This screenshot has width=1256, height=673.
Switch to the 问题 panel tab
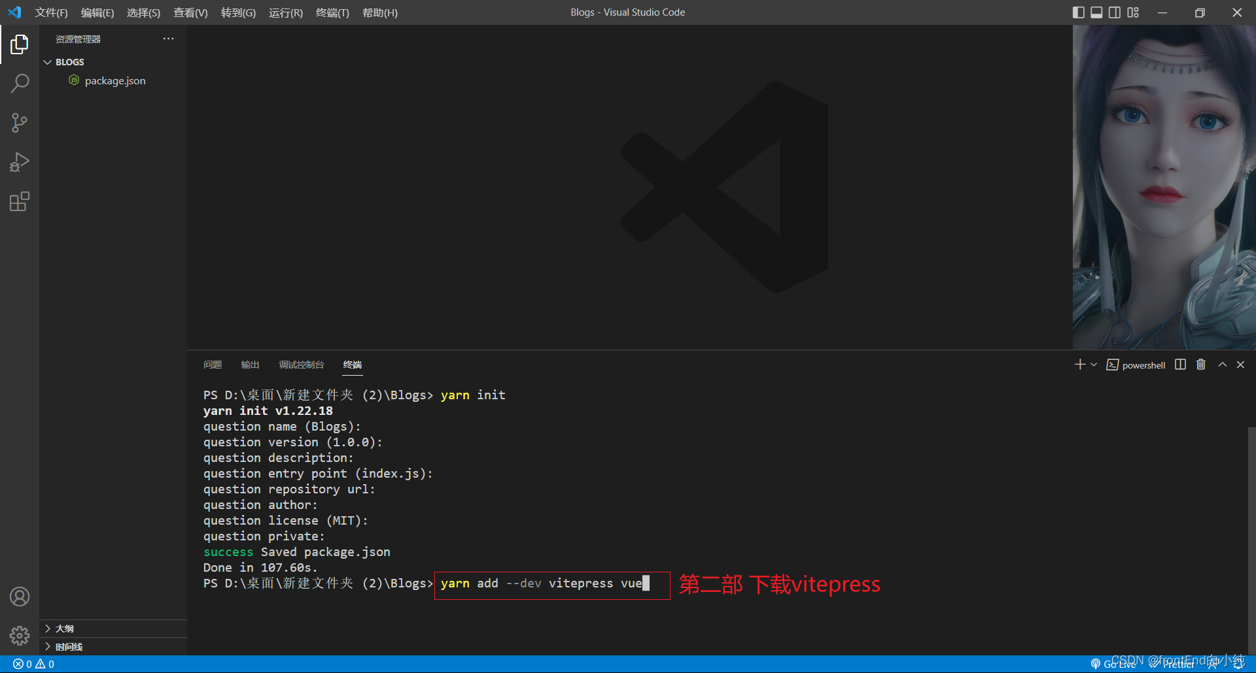(x=213, y=365)
